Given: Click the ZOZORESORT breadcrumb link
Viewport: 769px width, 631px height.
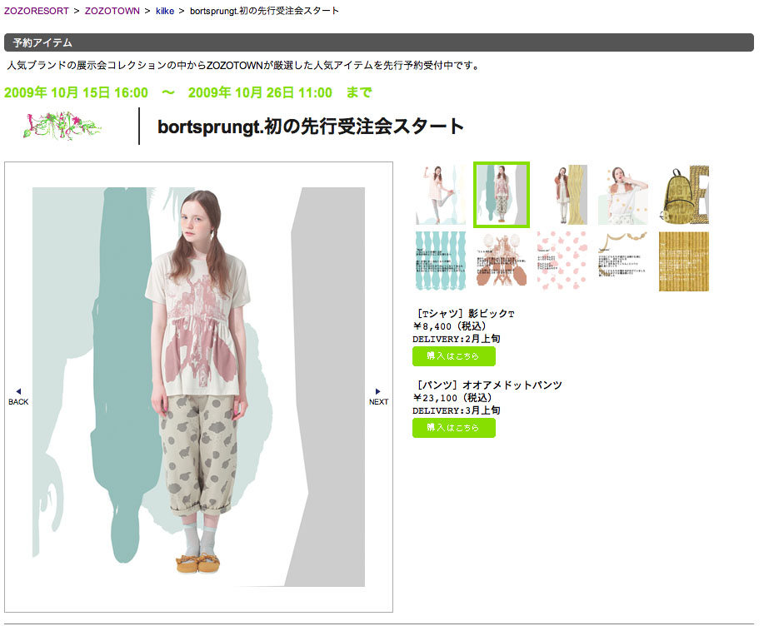Looking at the screenshot, I should (x=37, y=11).
